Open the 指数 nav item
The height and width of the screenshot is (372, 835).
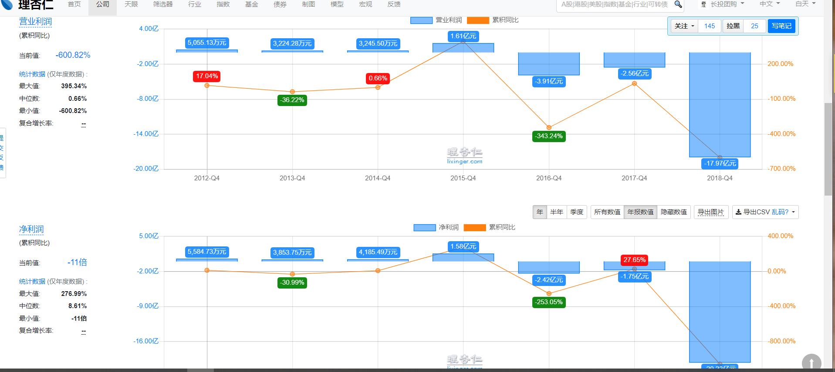point(223,4)
